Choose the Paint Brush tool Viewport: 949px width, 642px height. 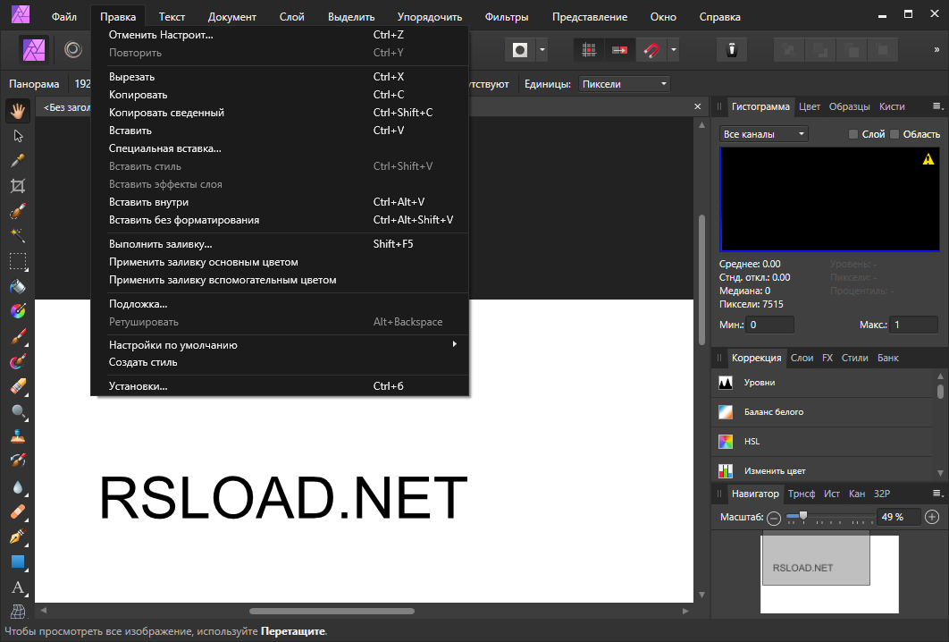click(18, 336)
